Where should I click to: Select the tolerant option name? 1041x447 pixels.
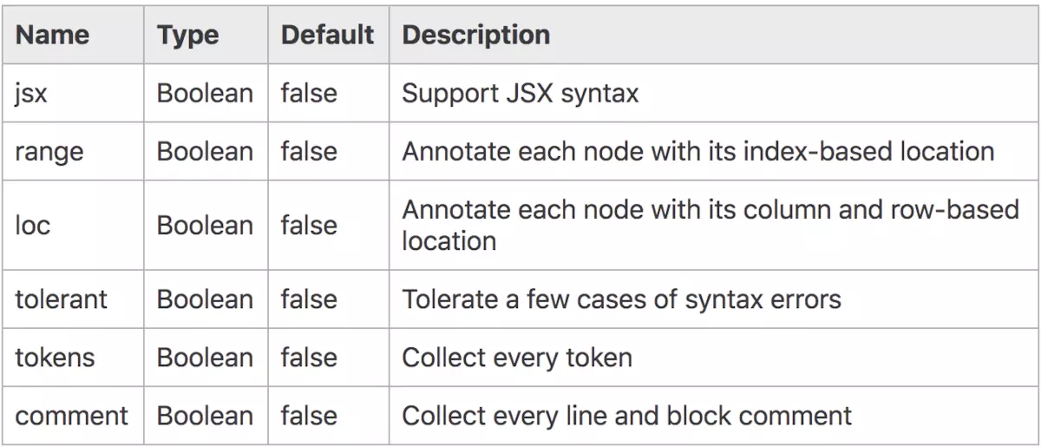pos(61,299)
